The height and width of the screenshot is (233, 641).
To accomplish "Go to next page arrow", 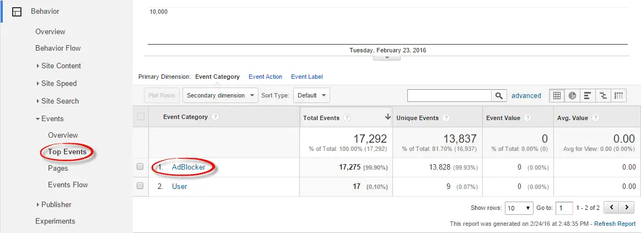I will pyautogui.click(x=627, y=208).
